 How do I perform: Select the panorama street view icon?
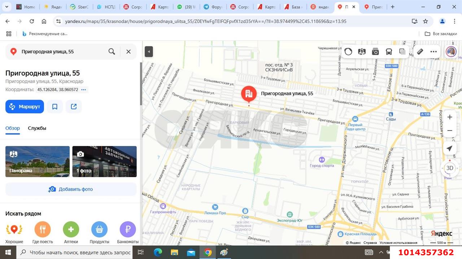click(x=362, y=51)
